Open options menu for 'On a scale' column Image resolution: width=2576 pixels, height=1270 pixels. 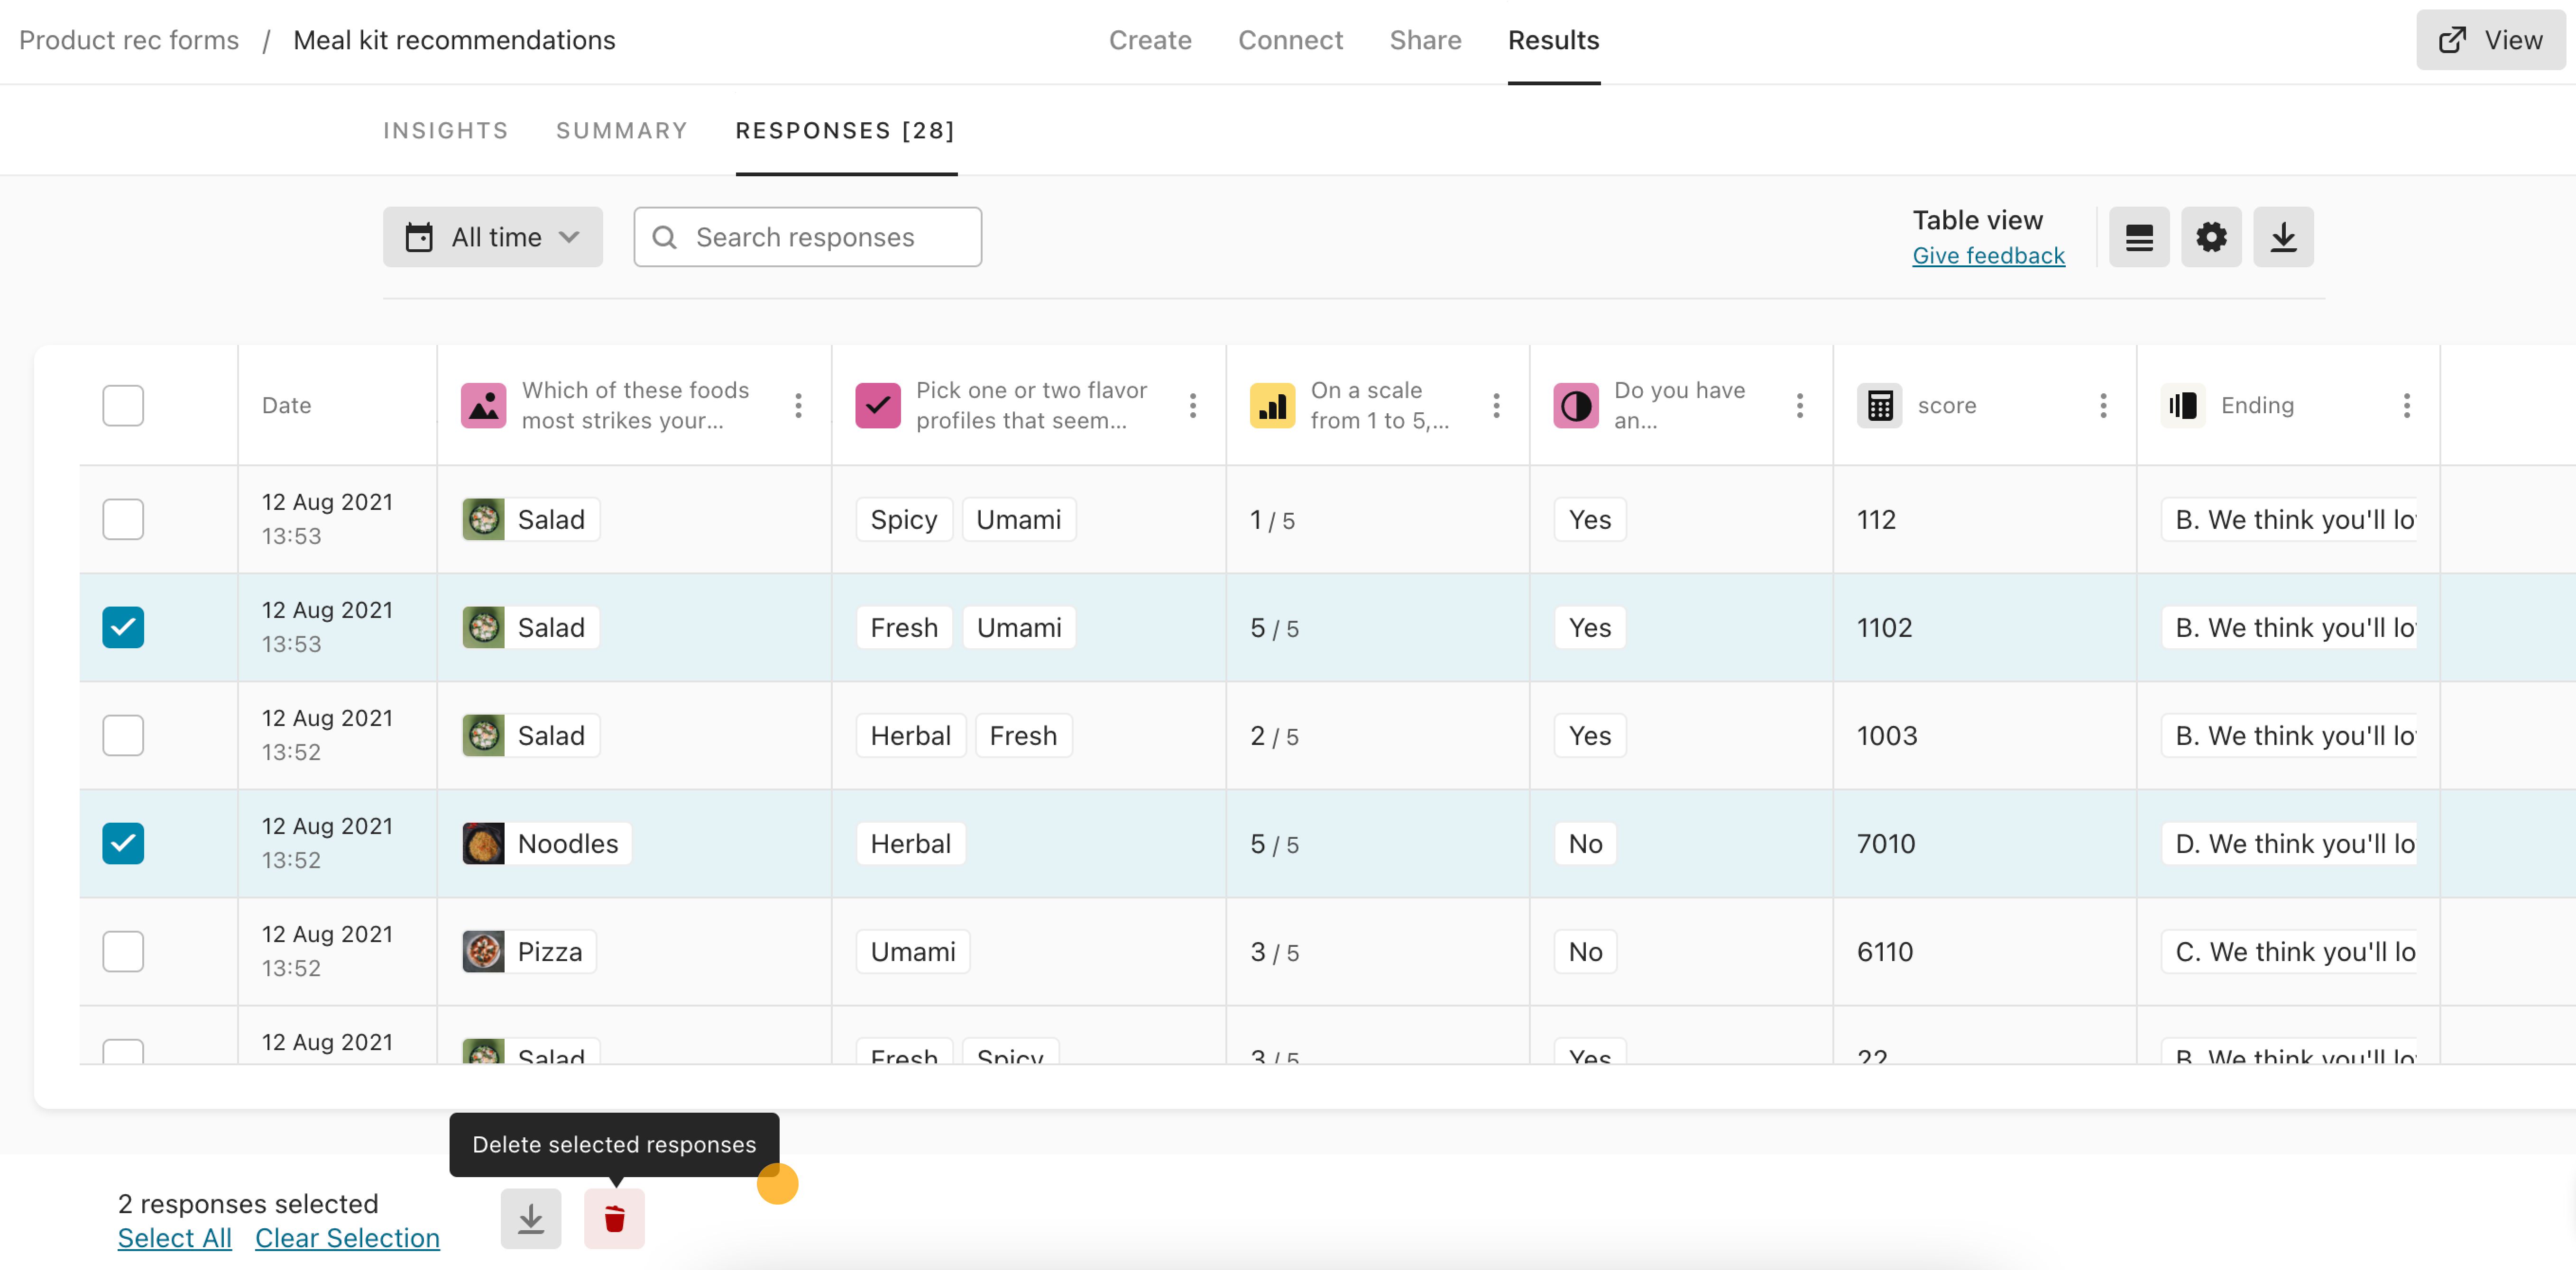[1496, 405]
